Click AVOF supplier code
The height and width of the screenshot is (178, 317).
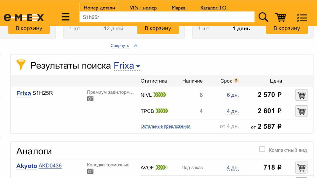147,167
